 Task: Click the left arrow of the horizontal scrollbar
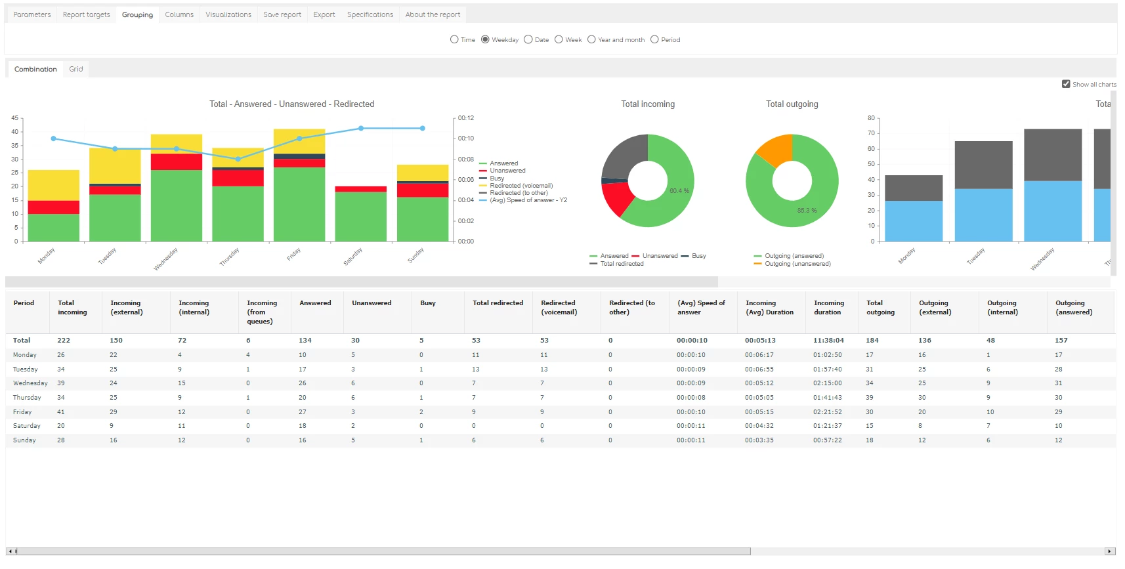(x=10, y=551)
